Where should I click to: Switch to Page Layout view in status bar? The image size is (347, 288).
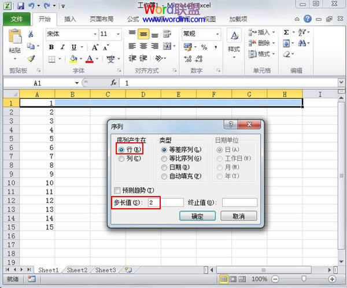pos(233,279)
